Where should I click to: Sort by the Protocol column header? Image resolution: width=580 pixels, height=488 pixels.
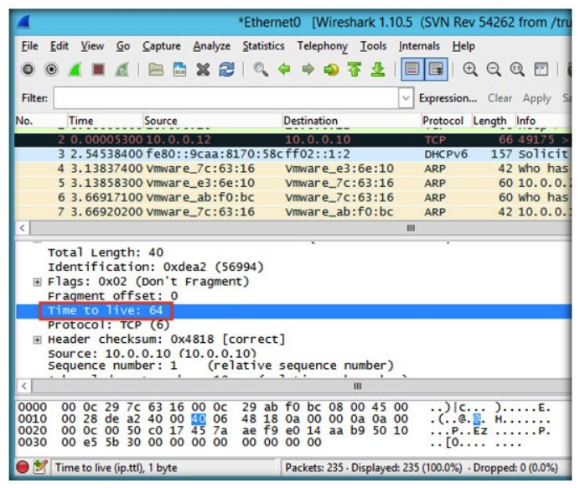[446, 121]
